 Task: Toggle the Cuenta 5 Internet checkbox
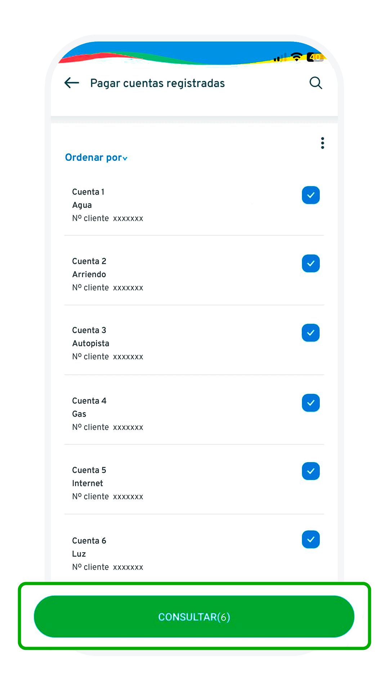(x=310, y=471)
